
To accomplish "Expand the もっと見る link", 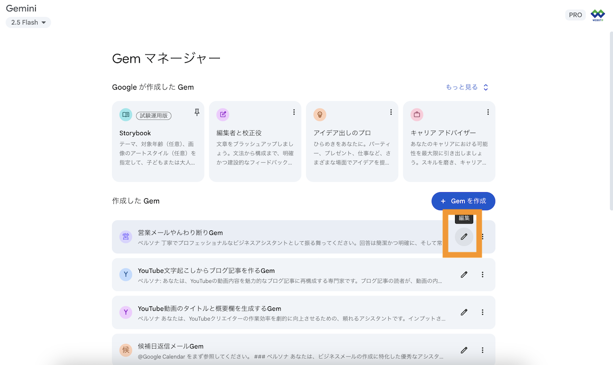I will (x=467, y=87).
